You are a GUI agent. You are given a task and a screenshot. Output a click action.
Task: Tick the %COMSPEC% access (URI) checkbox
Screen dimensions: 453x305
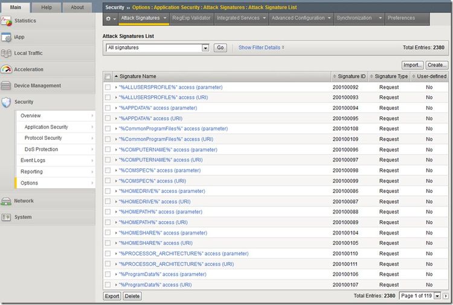108,181
